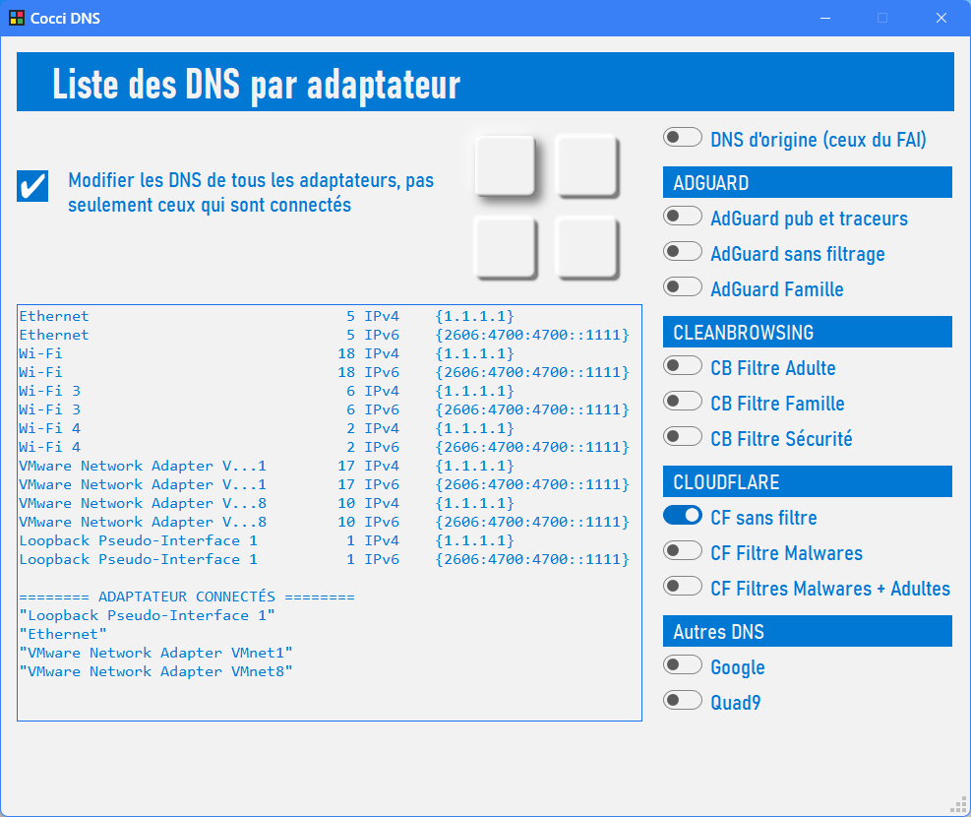This screenshot has height=817, width=971.
Task: Uncheck the modify all adapters checkbox
Action: pos(33,186)
